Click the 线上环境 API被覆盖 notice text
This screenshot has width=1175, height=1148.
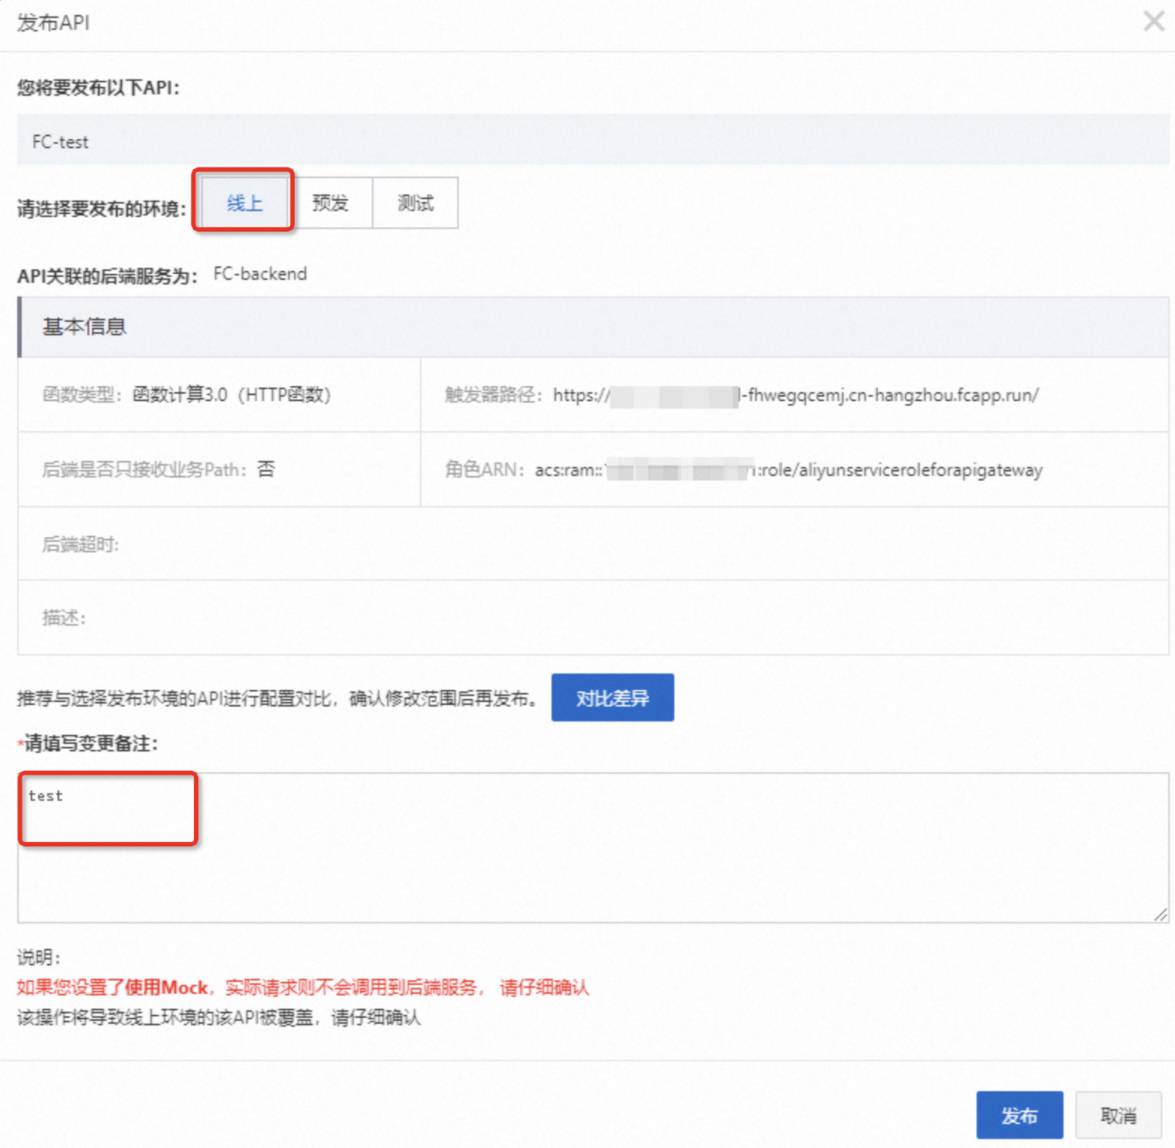[219, 1017]
